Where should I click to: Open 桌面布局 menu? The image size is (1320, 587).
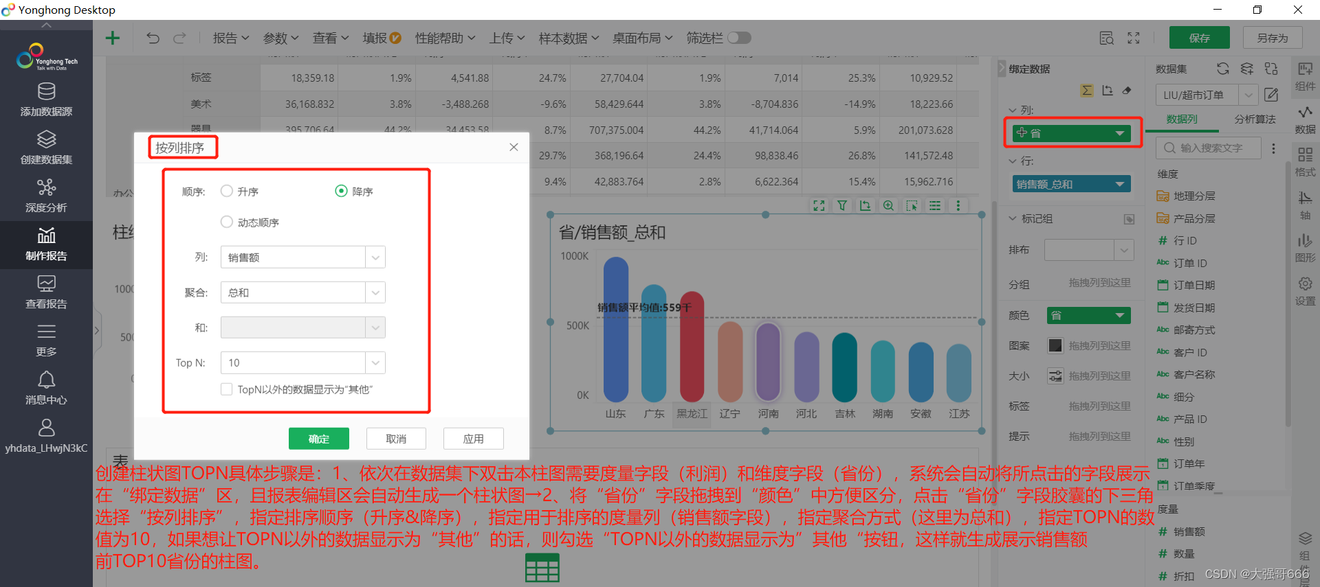click(x=643, y=38)
